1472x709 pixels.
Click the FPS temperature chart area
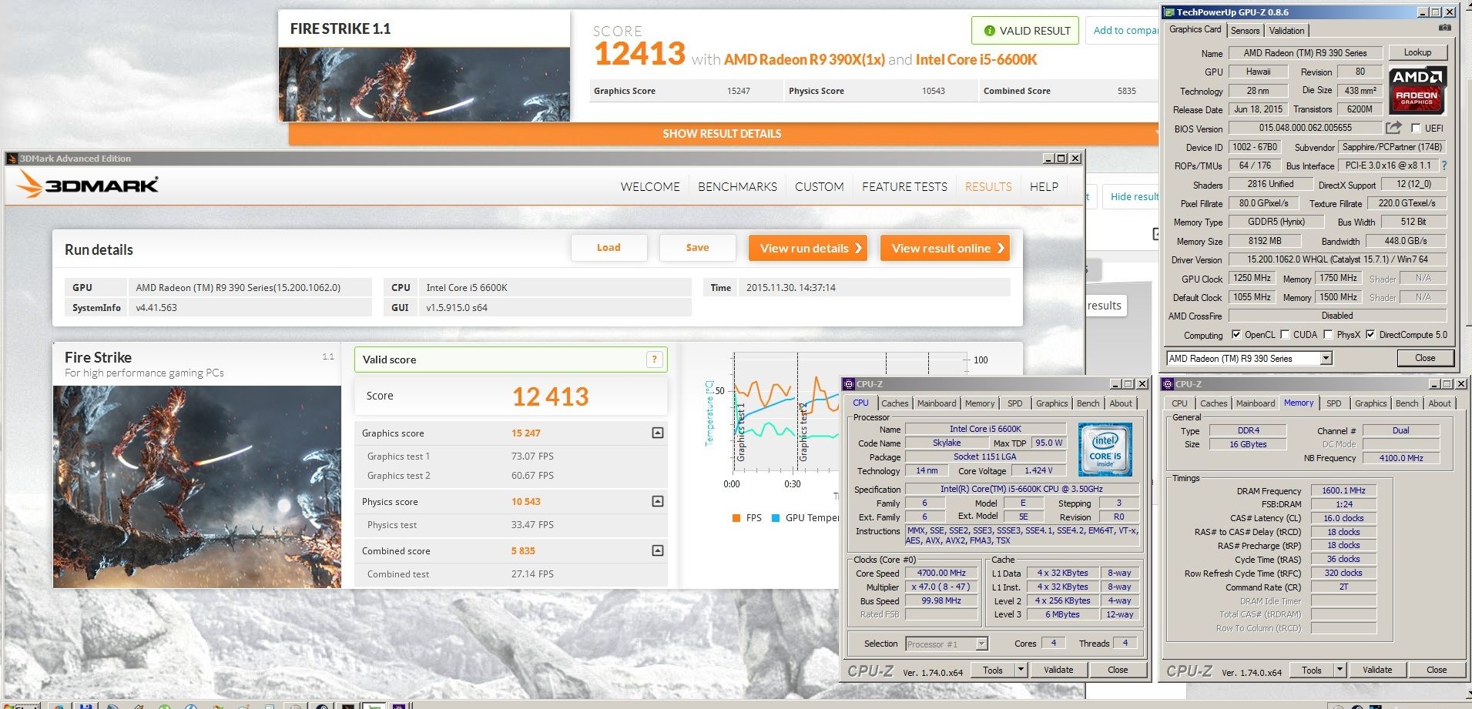pos(786,412)
